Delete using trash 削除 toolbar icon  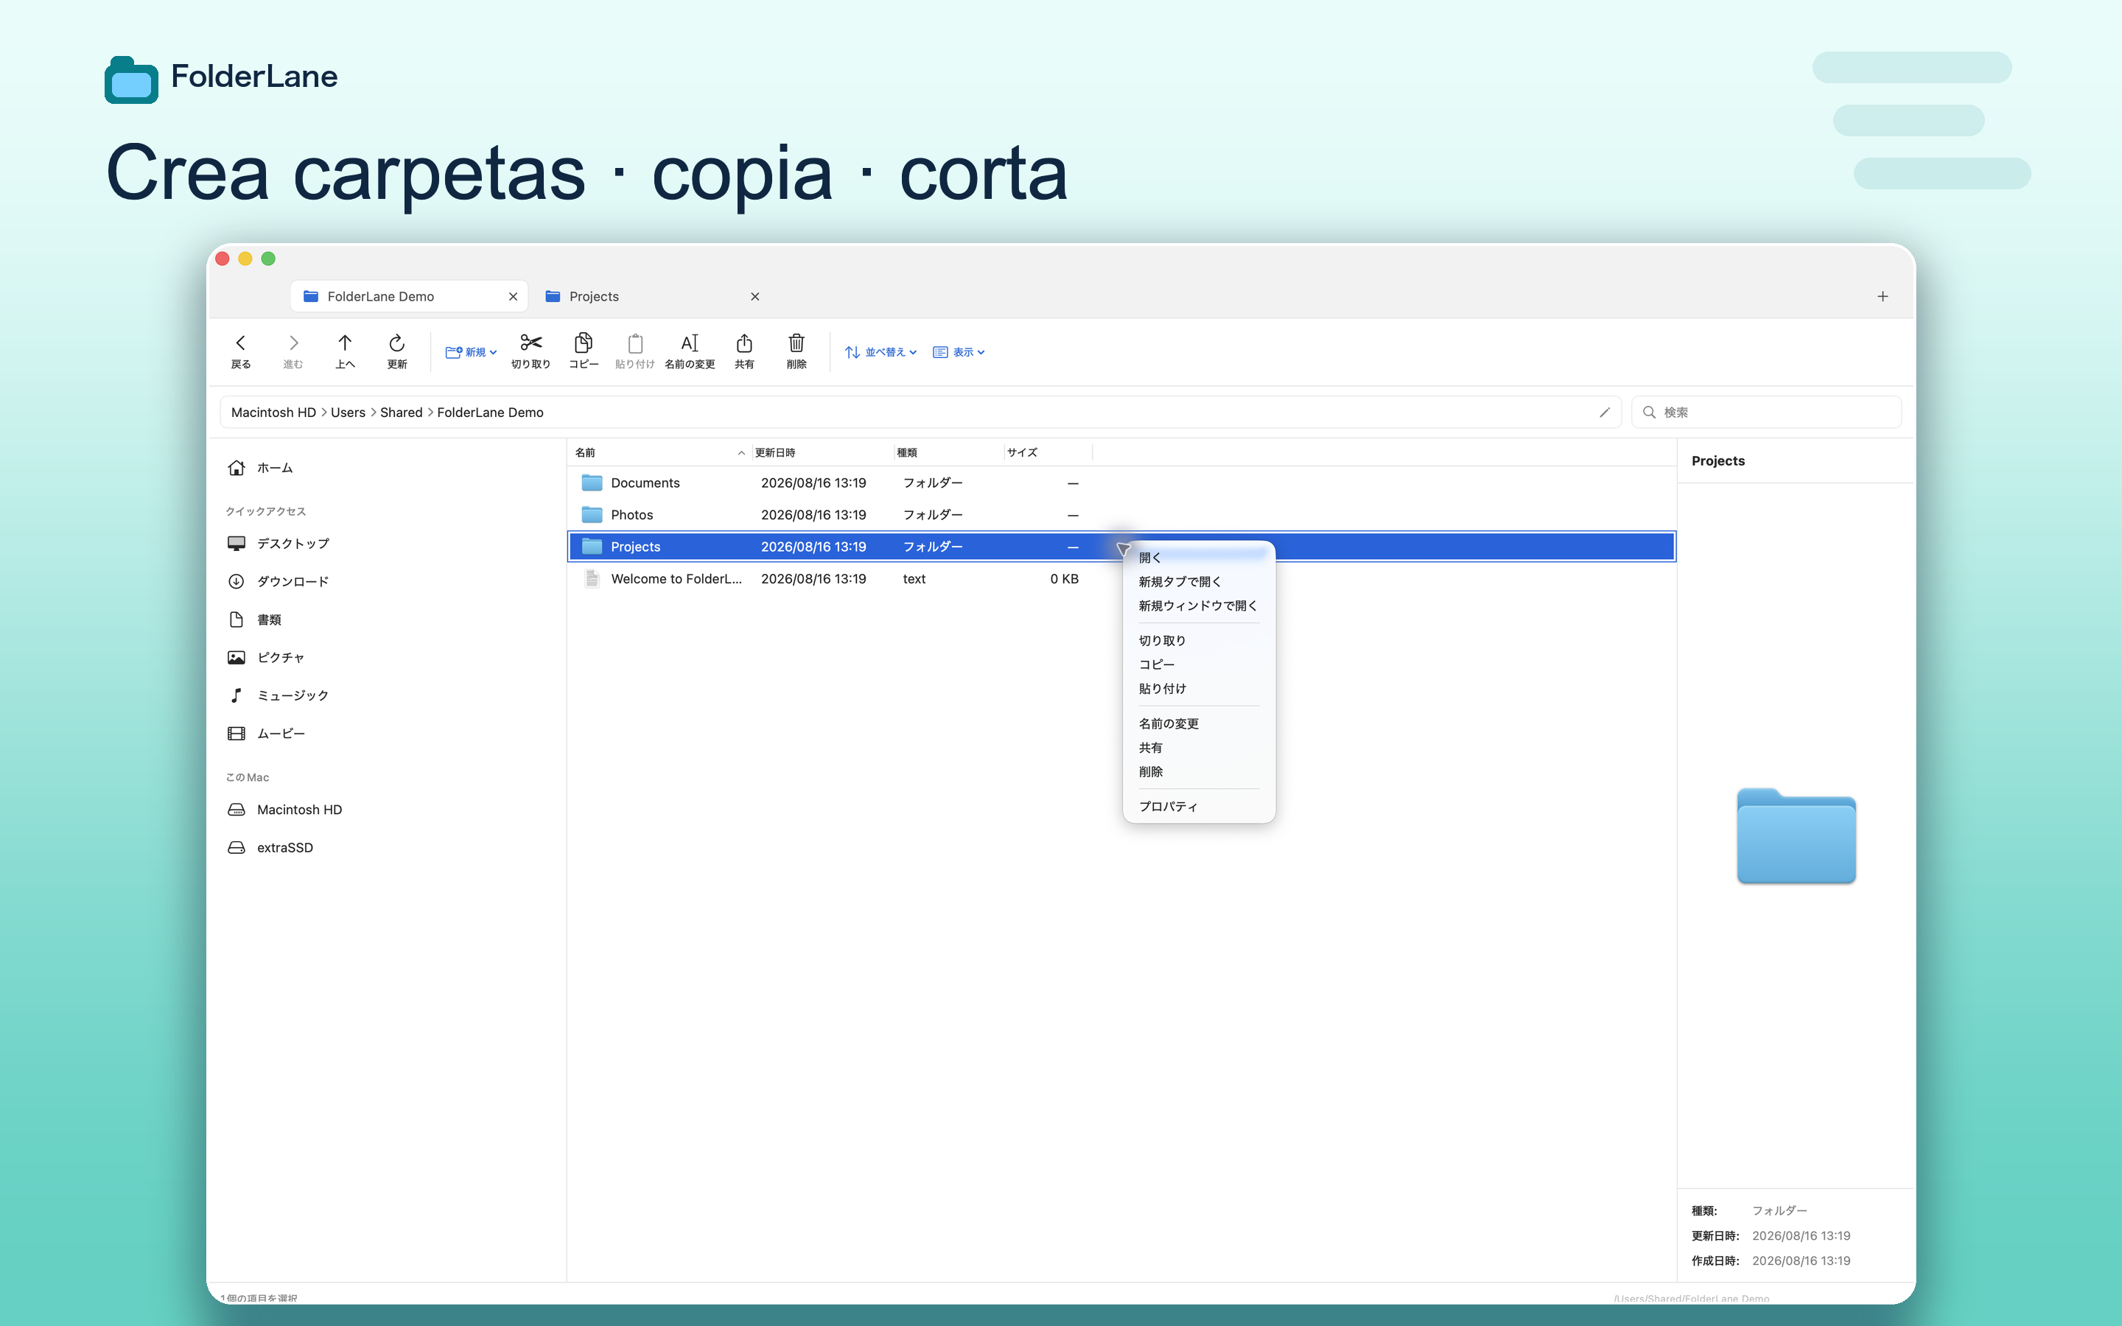(796, 351)
